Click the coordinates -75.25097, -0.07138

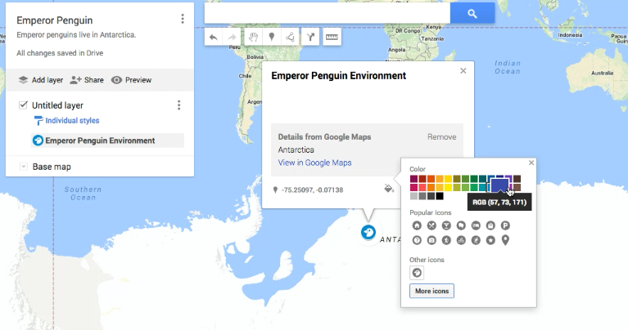(313, 190)
